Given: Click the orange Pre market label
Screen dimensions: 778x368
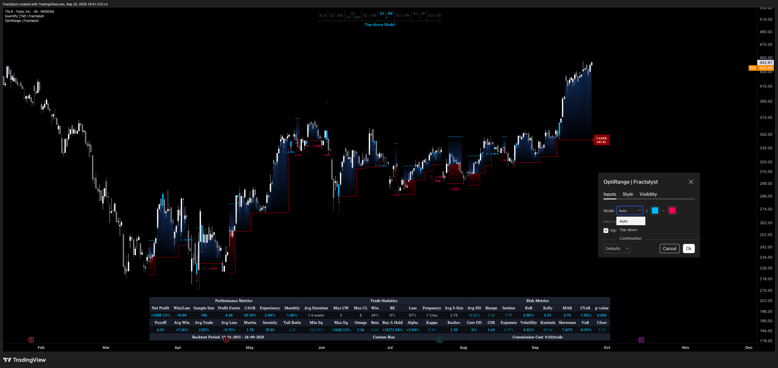Looking at the screenshot, I should (x=752, y=68).
